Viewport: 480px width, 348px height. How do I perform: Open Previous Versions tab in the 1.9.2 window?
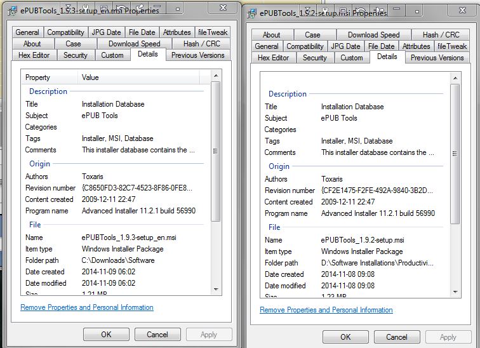437,58
